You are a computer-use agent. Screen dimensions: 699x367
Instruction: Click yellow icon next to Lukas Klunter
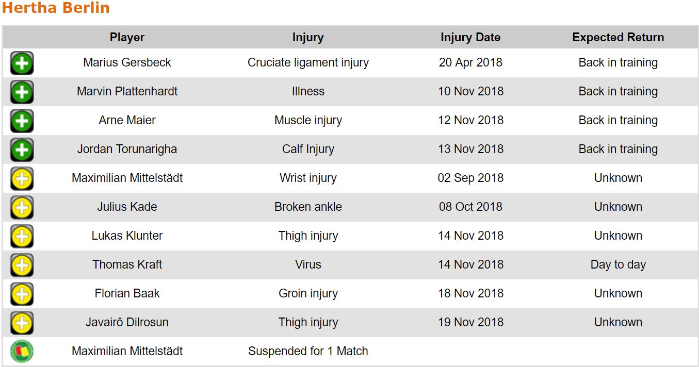[x=22, y=237]
